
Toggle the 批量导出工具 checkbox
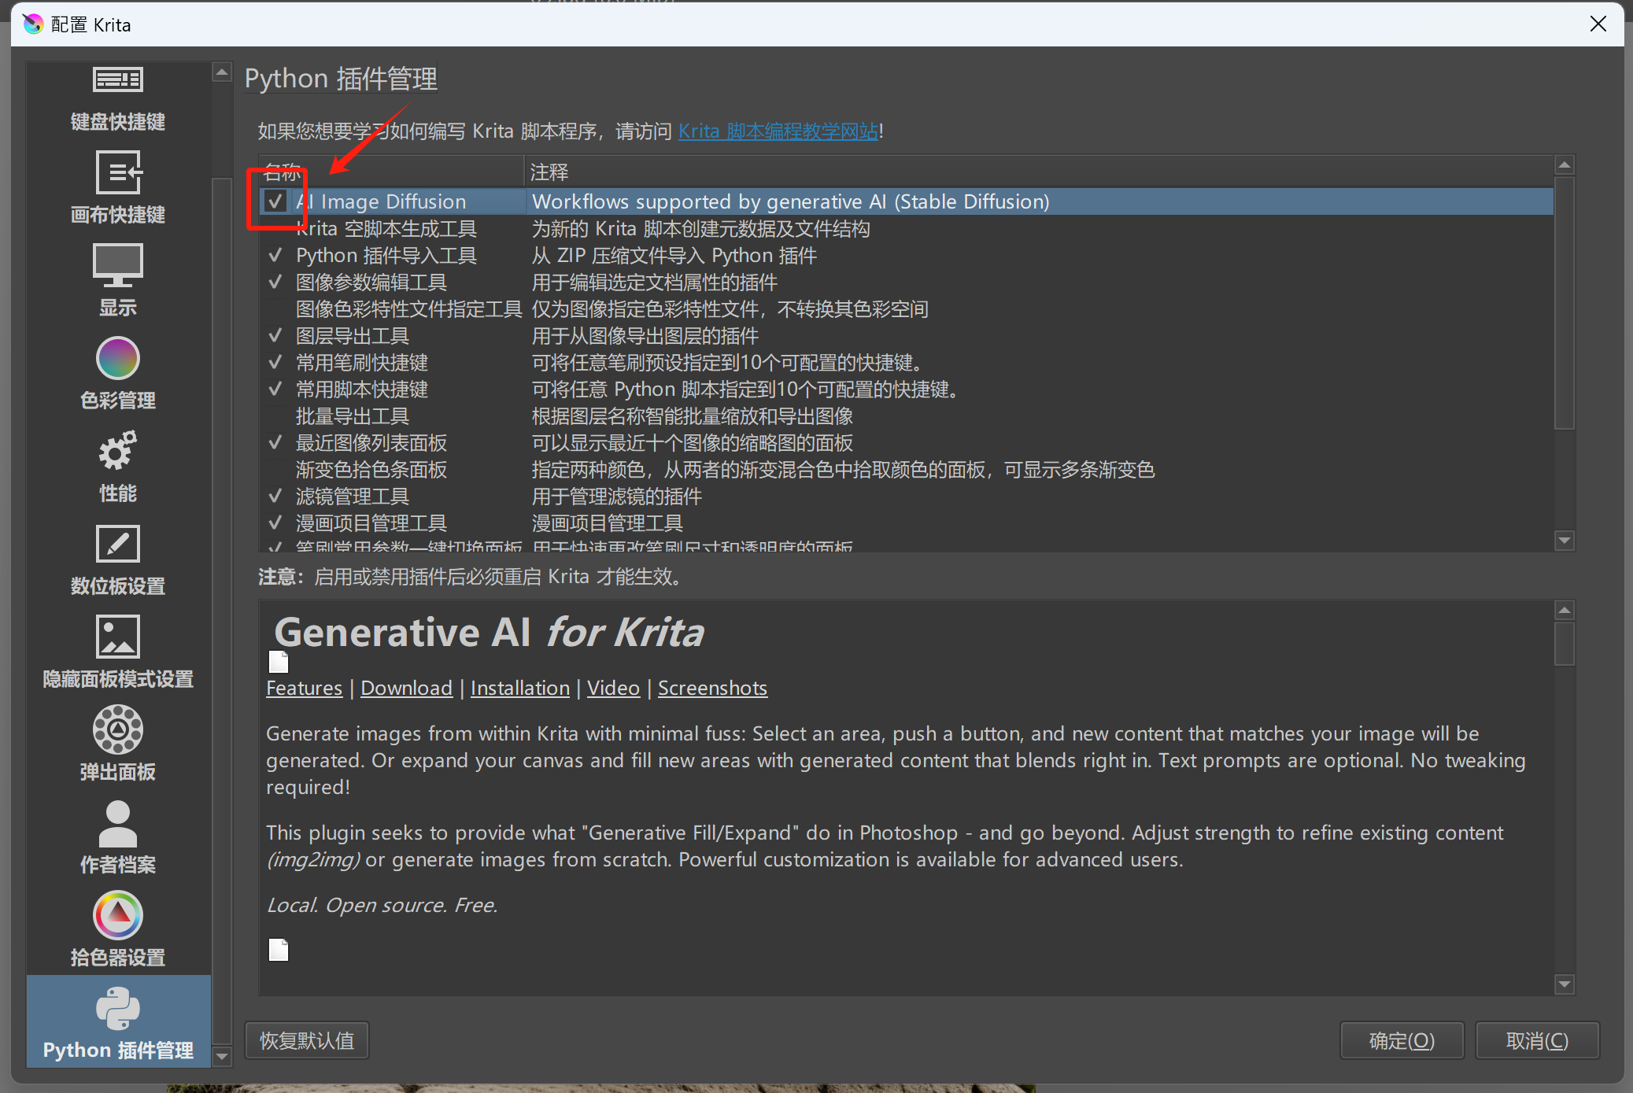tap(275, 415)
